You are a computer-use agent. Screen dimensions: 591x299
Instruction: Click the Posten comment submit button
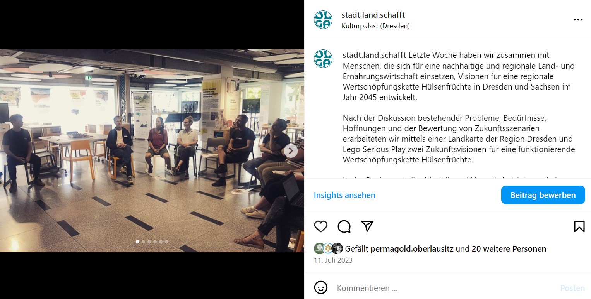tap(572, 288)
